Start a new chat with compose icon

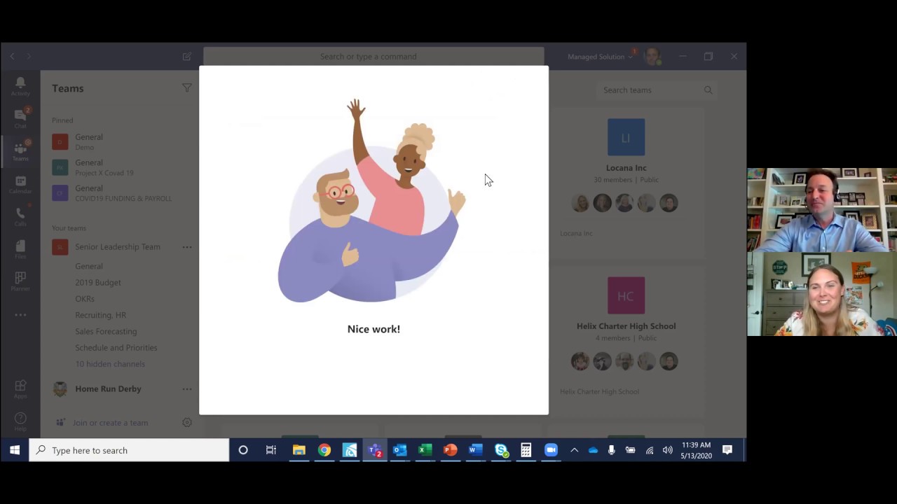click(x=187, y=57)
